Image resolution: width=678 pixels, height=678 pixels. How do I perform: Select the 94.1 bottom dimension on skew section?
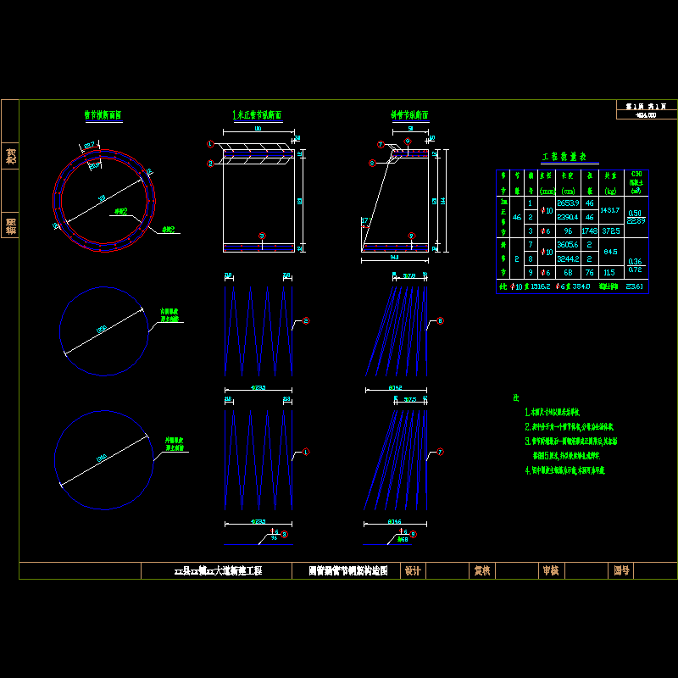(394, 258)
